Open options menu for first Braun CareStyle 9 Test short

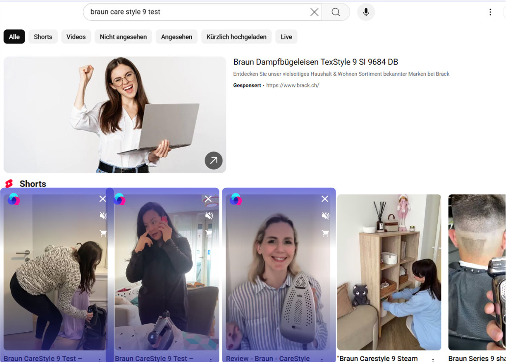click(100, 359)
